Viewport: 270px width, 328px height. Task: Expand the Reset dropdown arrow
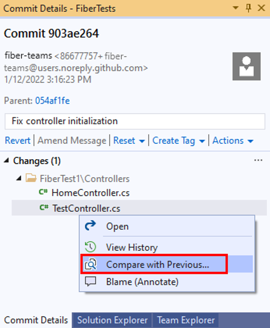tap(142, 141)
